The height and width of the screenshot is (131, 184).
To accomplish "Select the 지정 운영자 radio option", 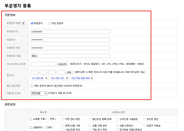I will pyautogui.click(x=50, y=24).
